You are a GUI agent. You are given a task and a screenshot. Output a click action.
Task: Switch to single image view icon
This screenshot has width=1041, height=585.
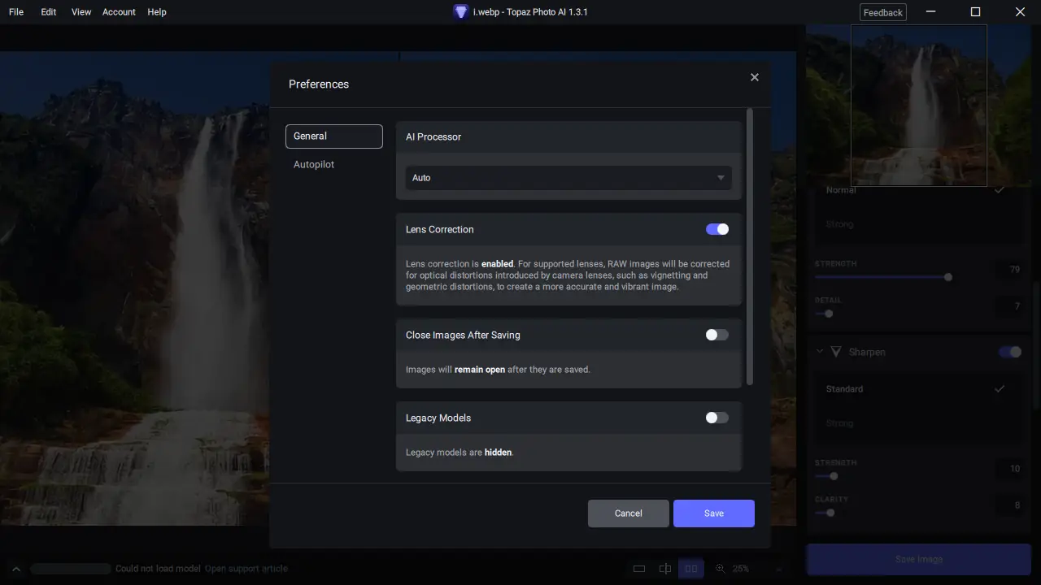click(639, 569)
